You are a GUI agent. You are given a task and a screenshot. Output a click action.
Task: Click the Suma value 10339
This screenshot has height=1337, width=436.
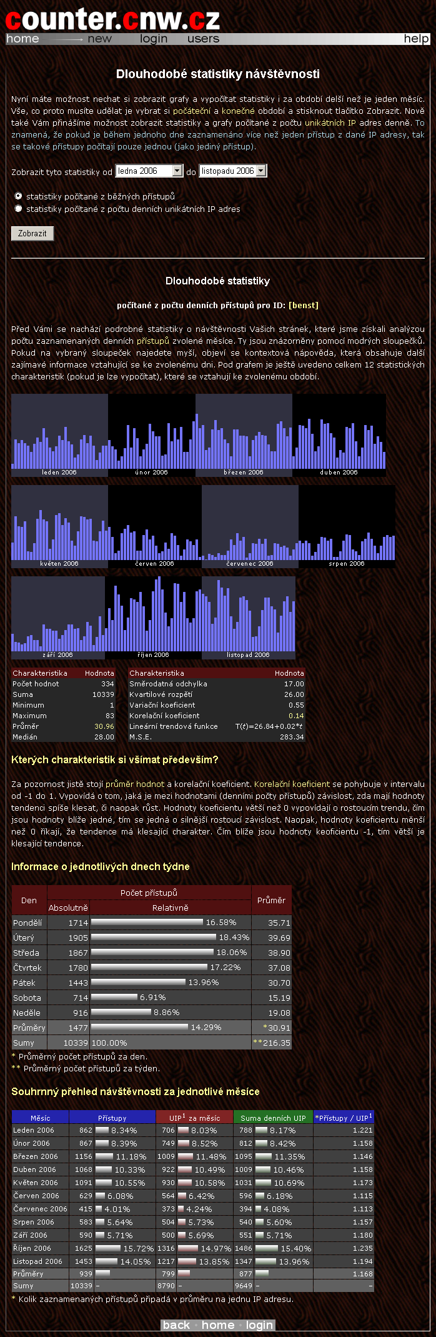pos(103,694)
